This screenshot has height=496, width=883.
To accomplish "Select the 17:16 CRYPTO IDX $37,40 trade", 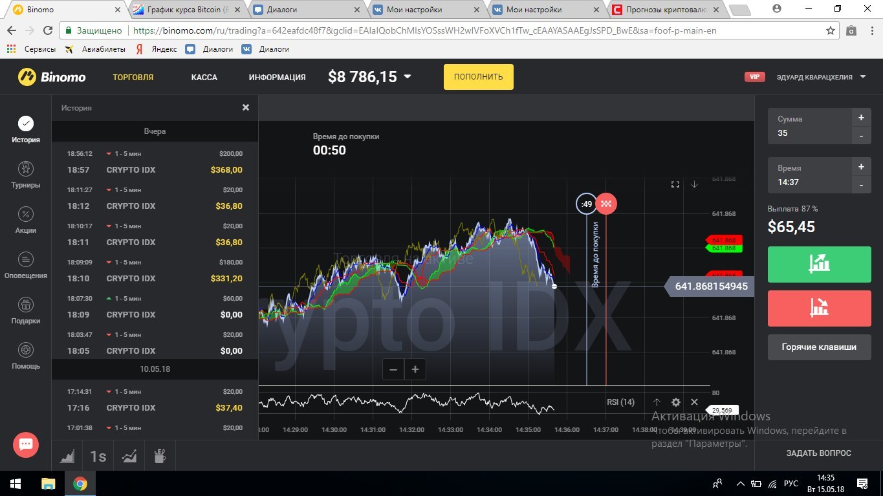I will coord(155,400).
